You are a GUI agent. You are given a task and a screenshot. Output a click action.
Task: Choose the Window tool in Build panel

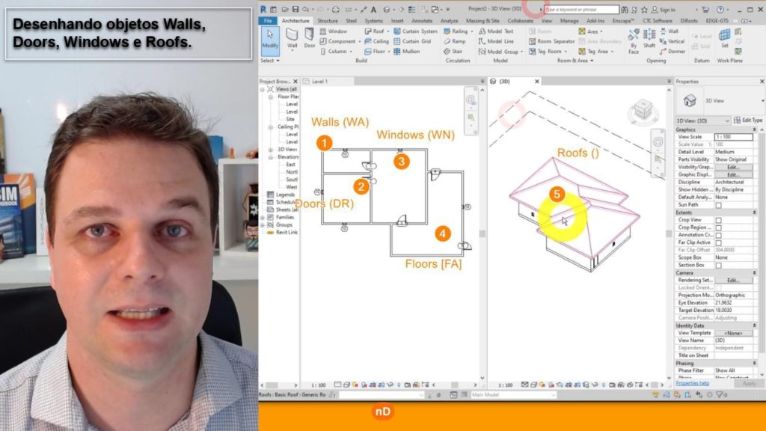click(x=337, y=31)
